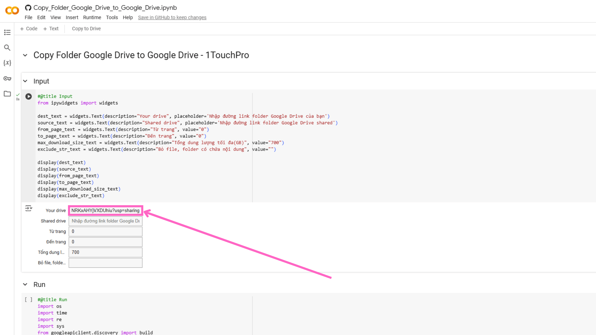Viewport: 596px width, 335px height.
Task: Collapse the Run section chevron
Action: click(25, 284)
